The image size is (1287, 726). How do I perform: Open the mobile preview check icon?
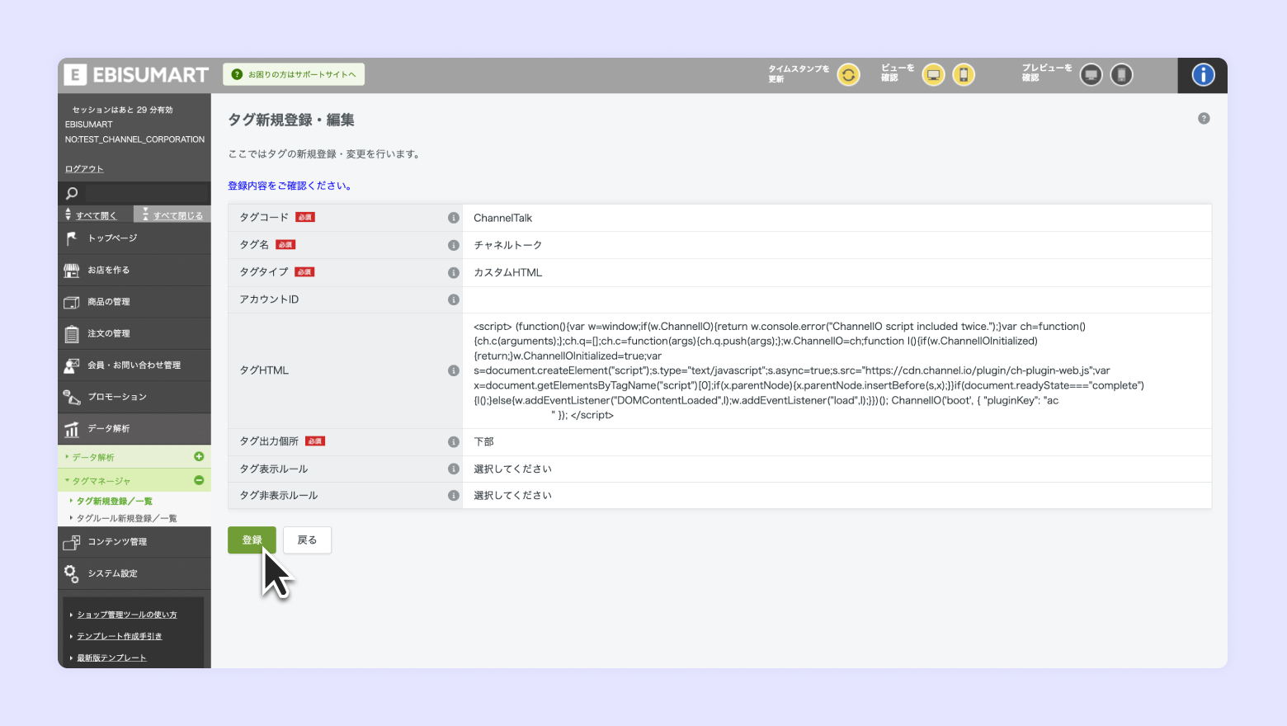point(1121,75)
